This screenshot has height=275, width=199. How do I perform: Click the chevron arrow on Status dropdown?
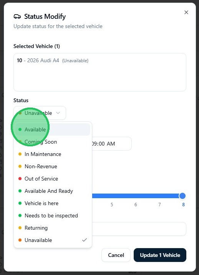(x=58, y=113)
